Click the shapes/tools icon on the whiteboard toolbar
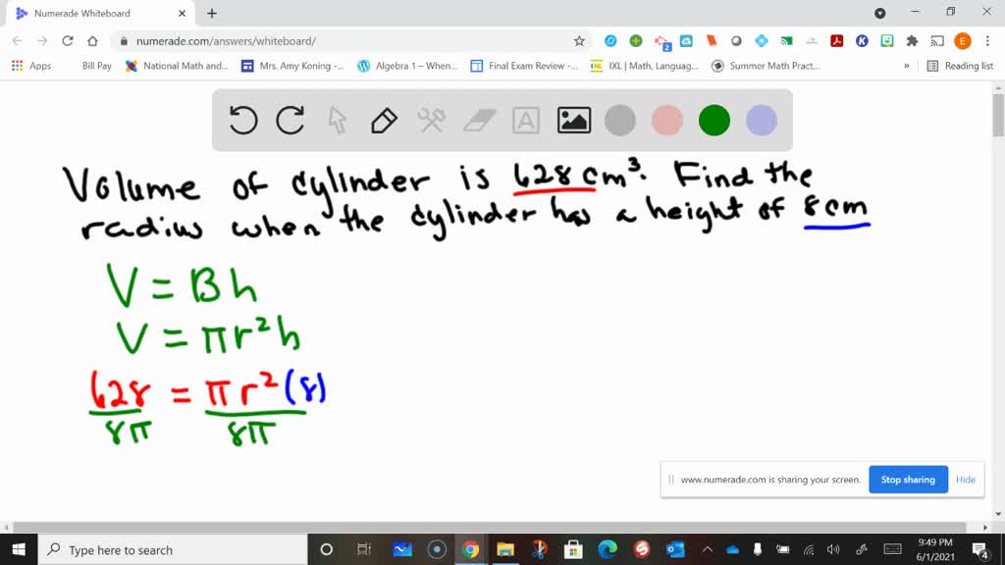The image size is (1005, 565). [x=430, y=120]
